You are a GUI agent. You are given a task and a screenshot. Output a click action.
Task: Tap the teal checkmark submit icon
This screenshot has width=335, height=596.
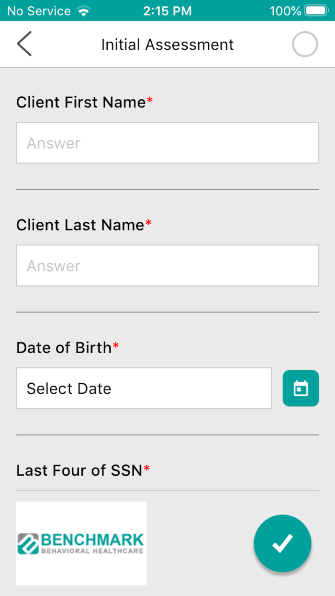click(282, 543)
